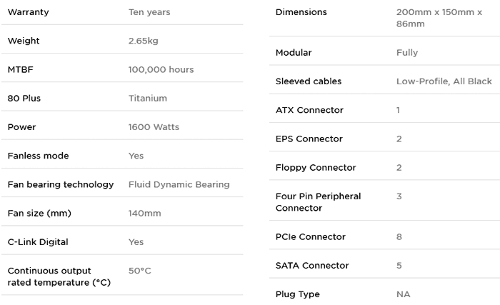Click the Plug Type 'NA' value
The height and width of the screenshot is (305, 500).
[x=403, y=294]
